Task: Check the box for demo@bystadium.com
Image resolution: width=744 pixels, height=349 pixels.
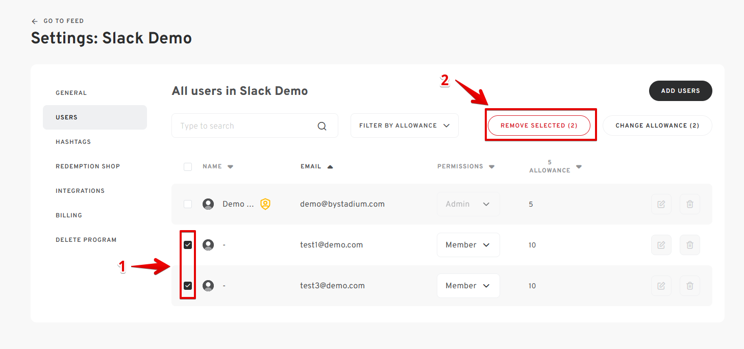Action: click(188, 204)
